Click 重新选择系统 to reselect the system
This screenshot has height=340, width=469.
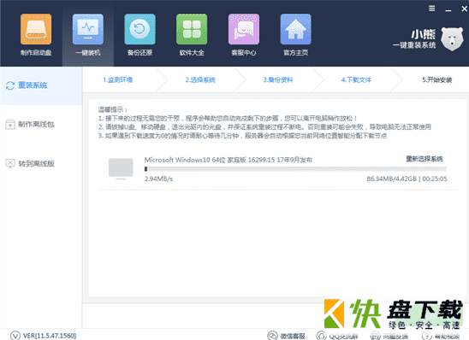click(x=424, y=159)
